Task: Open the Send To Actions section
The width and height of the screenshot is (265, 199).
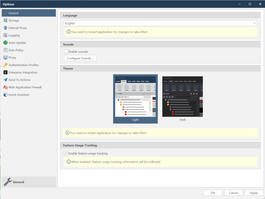Action: click(x=19, y=80)
